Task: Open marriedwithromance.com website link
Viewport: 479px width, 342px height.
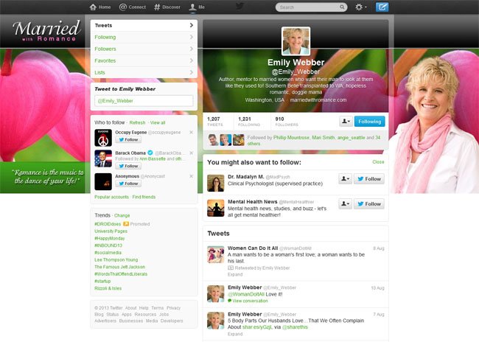Action: tap(318, 100)
